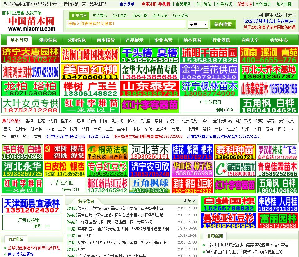Viewport: 299px width, 257px height.
Task: Open the 供应信息 panel header tab
Action: (x=86, y=201)
